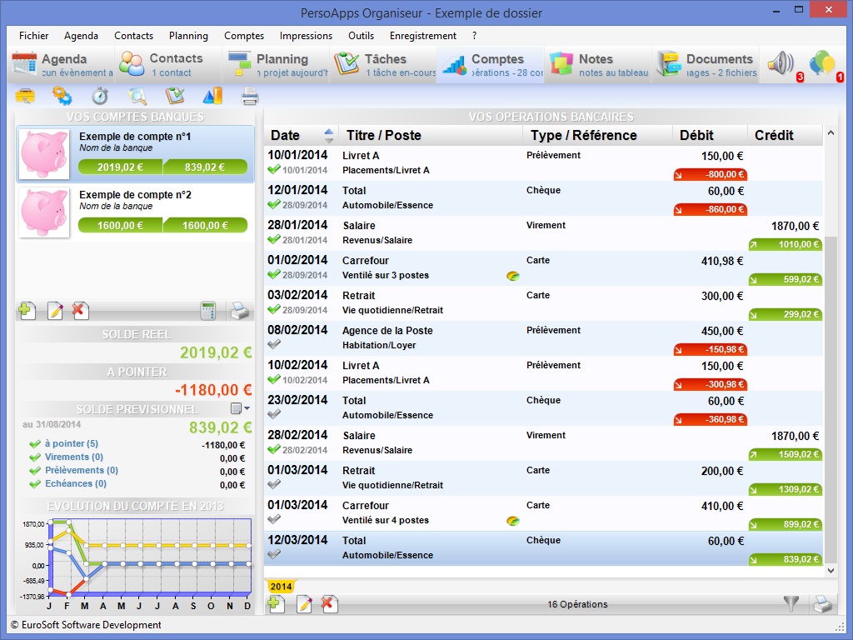Open the calculator below the accounts list
853x640 pixels.
tap(208, 312)
